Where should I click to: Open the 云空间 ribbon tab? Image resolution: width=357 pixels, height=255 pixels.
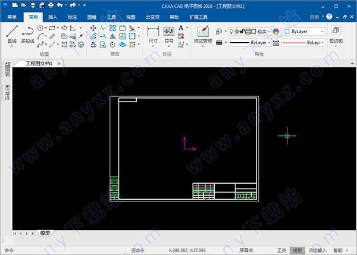pyautogui.click(x=152, y=17)
